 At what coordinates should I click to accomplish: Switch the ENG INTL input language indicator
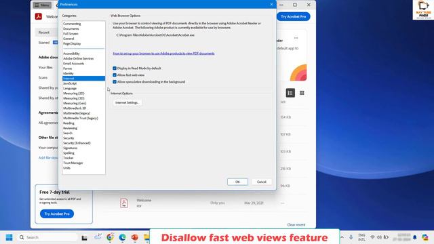pos(361,237)
